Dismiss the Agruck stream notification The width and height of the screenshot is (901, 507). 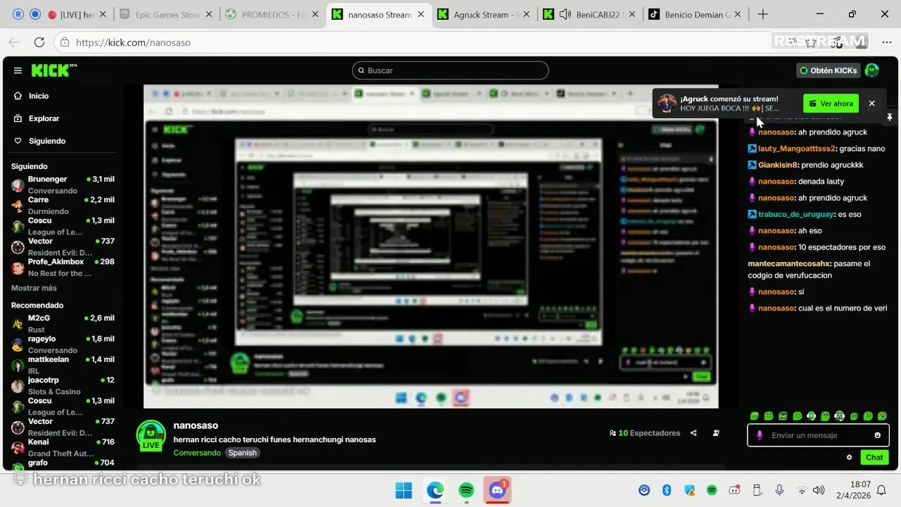point(871,104)
